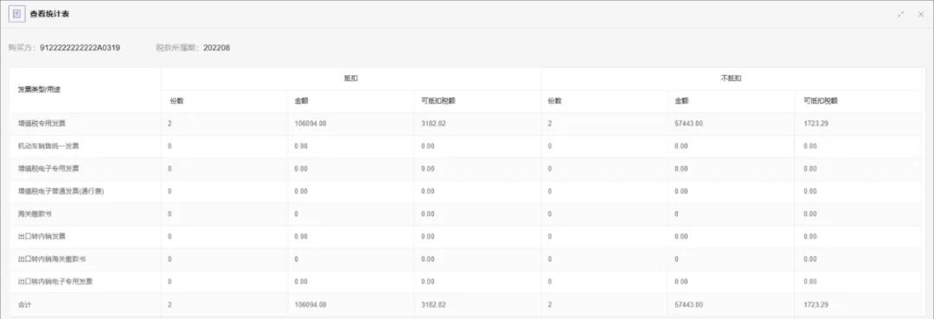Click 抵扣 金额 cell in 机动车销售统一发票 row
This screenshot has height=319, width=934.
coord(301,146)
